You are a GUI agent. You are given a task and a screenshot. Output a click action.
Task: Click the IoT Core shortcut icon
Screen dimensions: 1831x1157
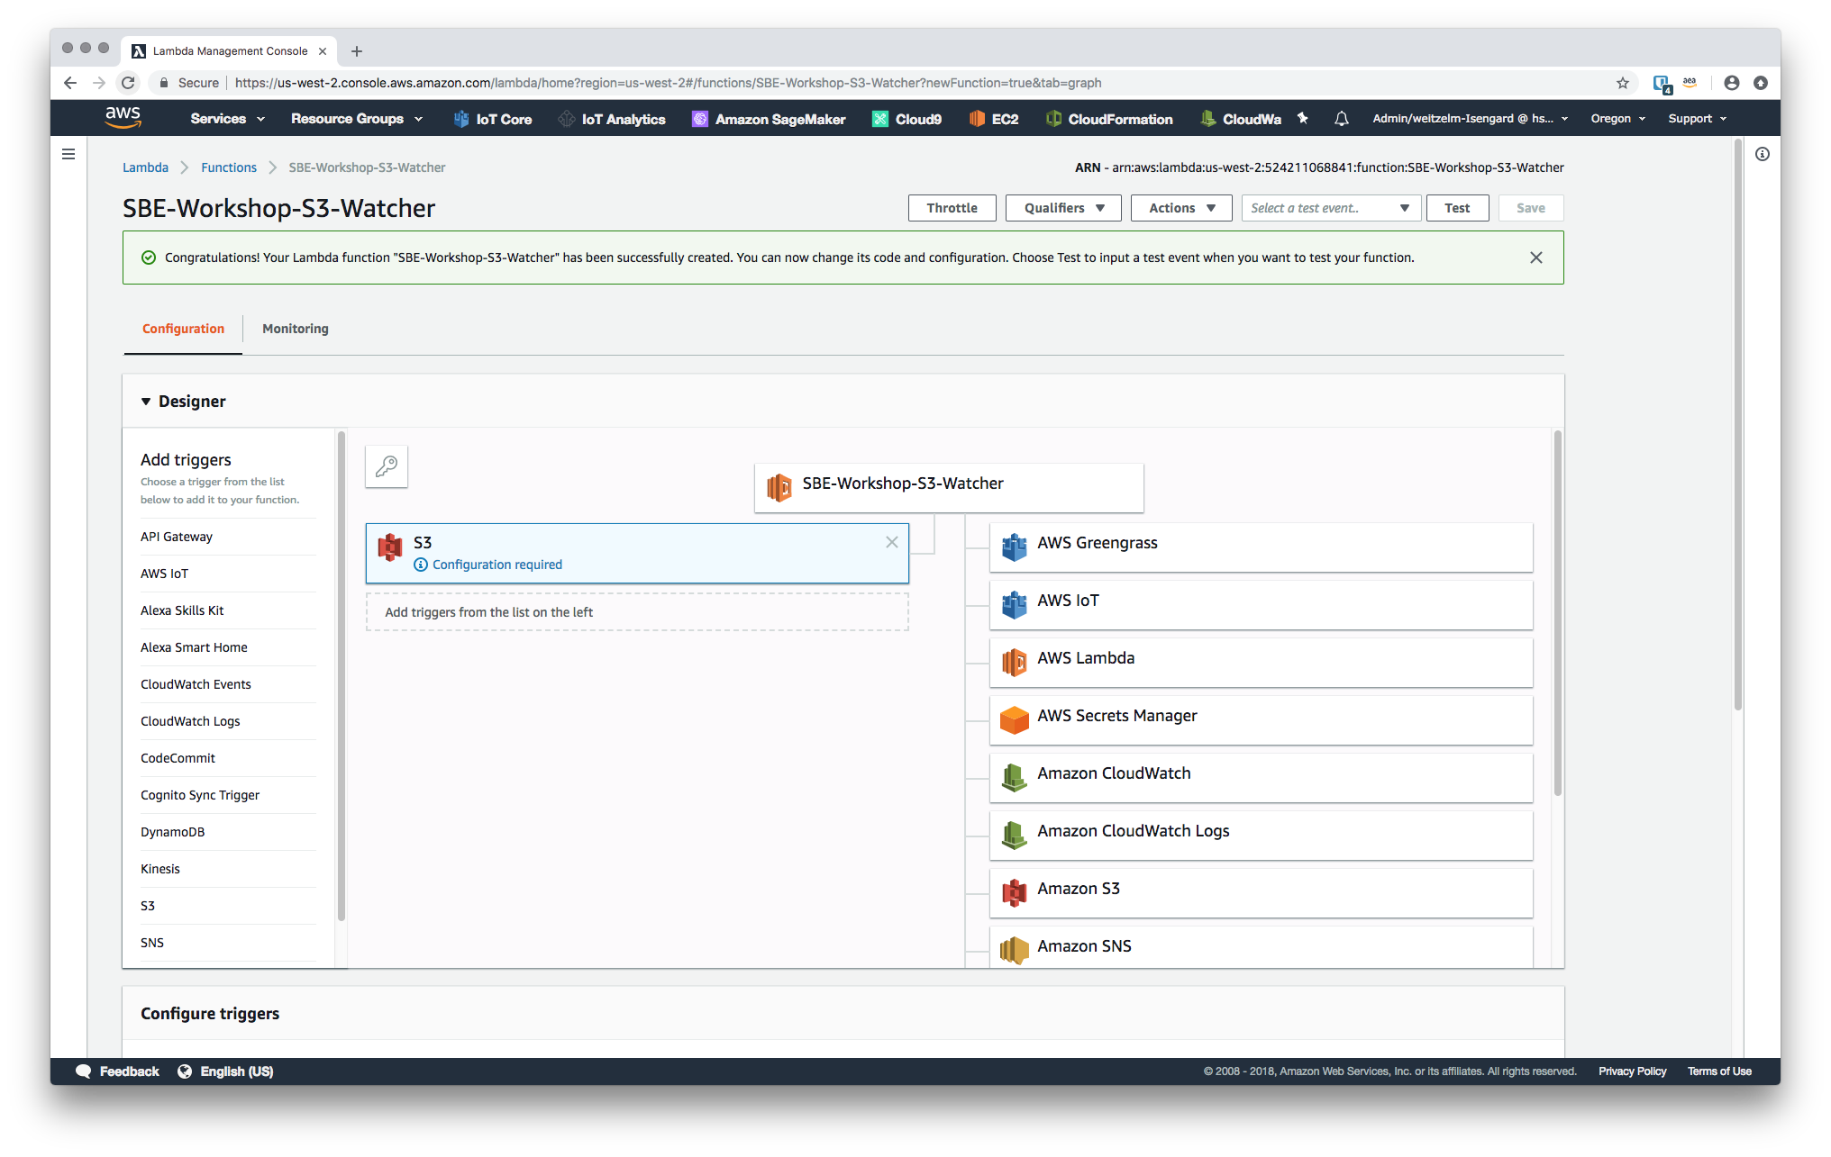461,119
